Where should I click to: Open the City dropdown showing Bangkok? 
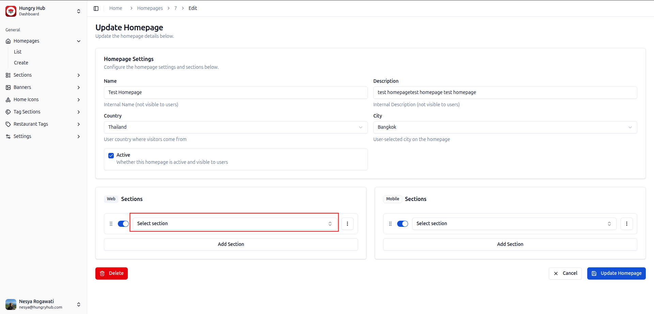click(505, 127)
